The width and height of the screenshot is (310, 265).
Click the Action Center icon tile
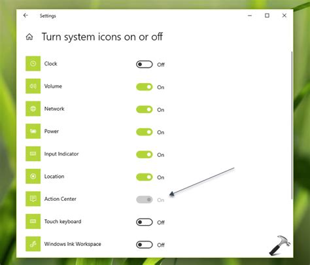pyautogui.click(x=33, y=199)
